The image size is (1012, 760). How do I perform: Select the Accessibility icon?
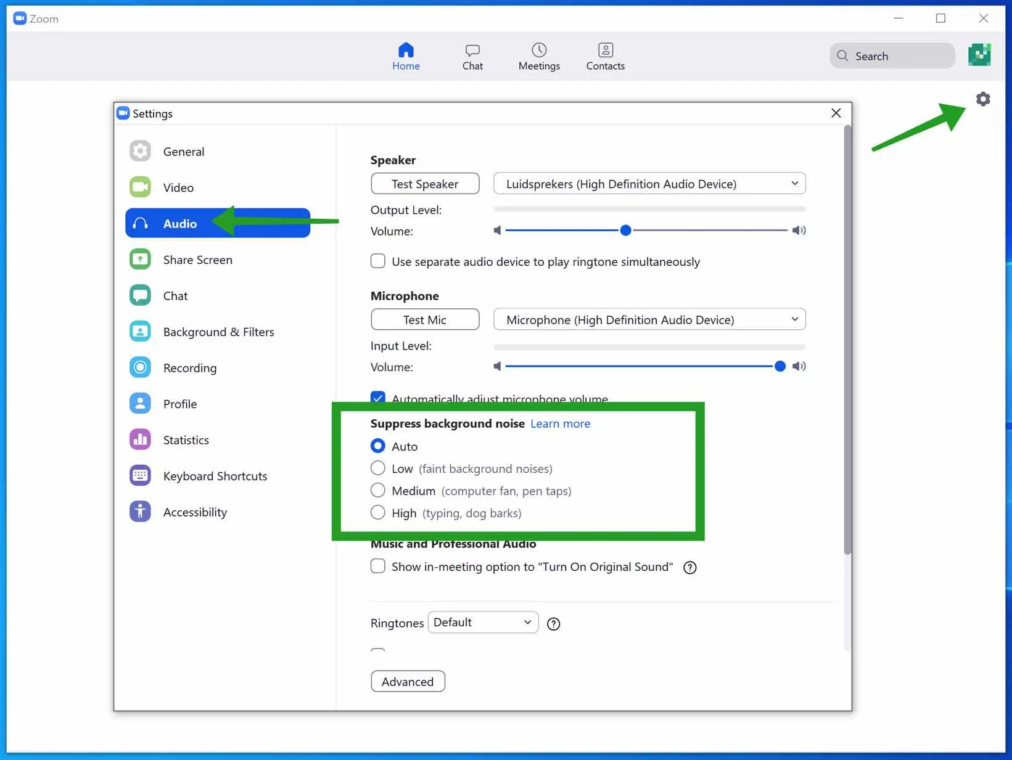tap(140, 512)
